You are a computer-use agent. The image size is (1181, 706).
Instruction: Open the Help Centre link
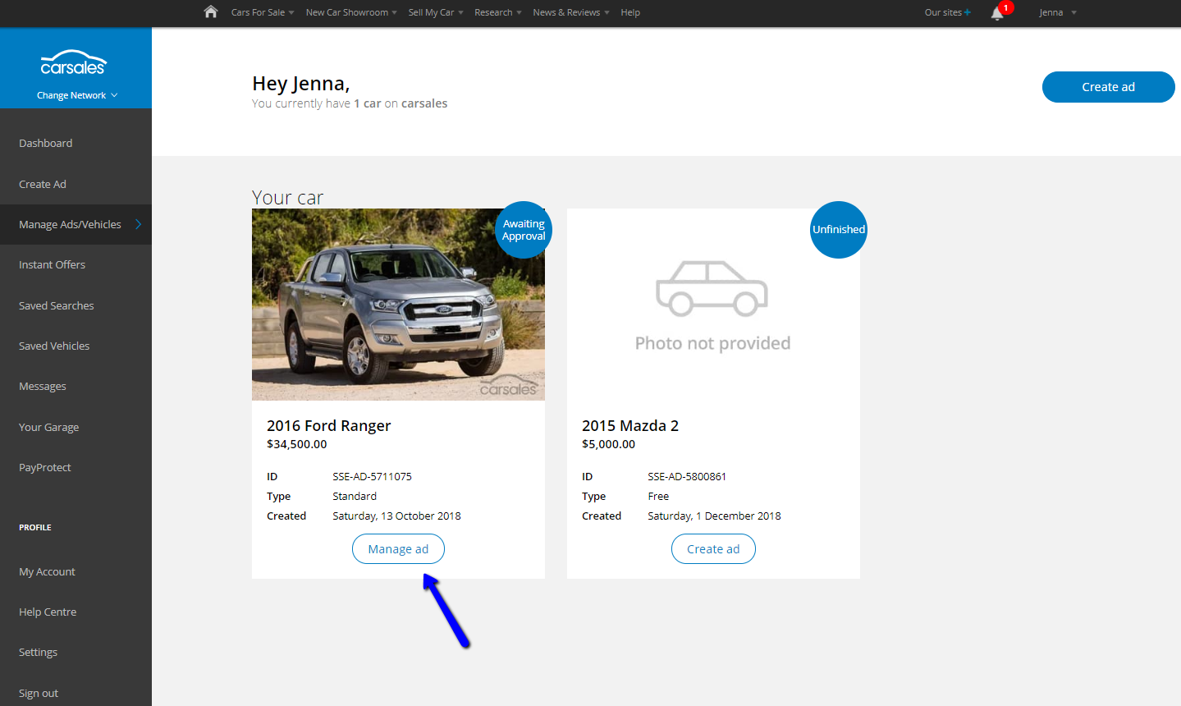48,612
